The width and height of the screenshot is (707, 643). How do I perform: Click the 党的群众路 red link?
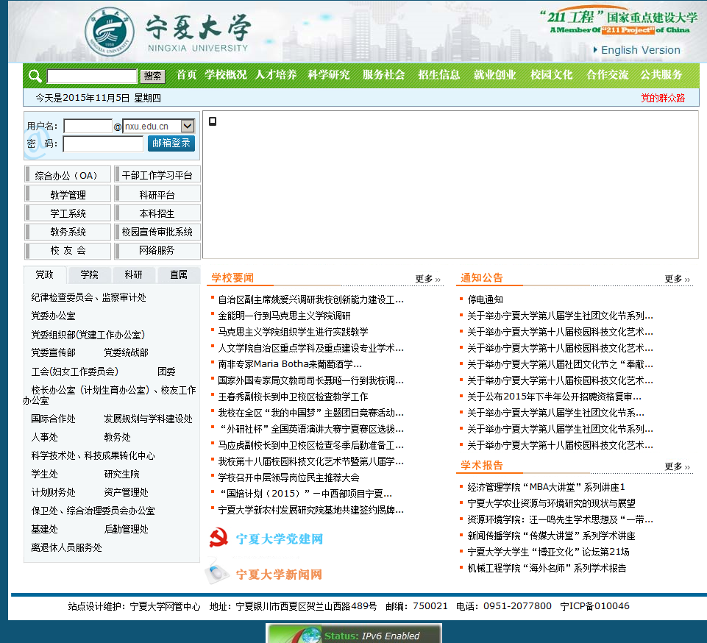663,98
